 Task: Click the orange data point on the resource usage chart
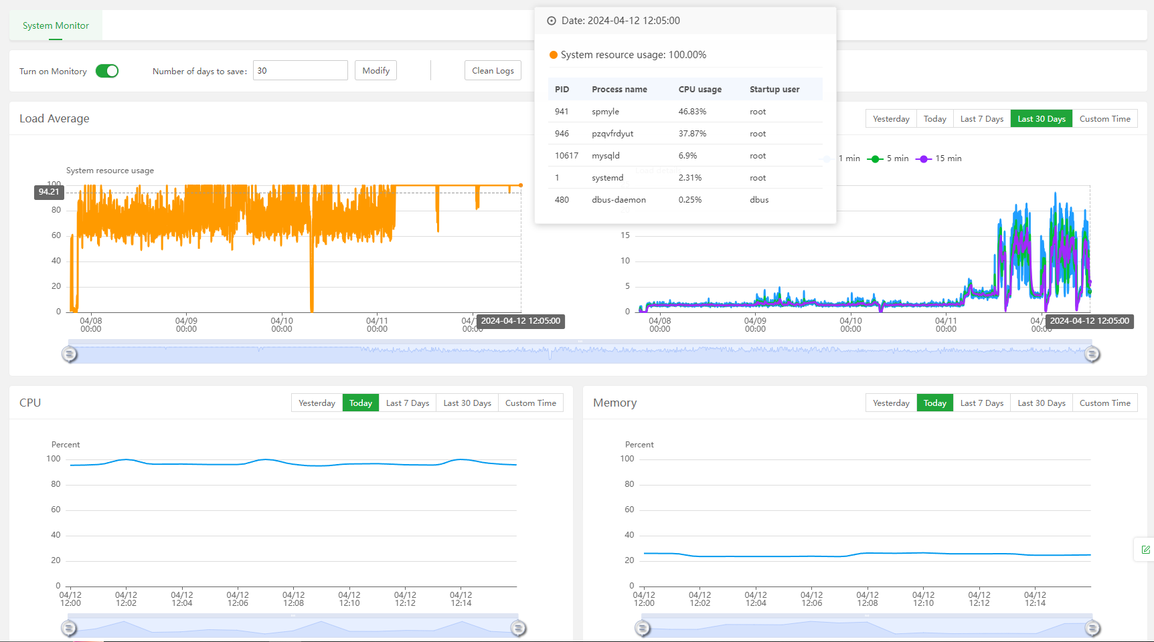click(x=521, y=185)
